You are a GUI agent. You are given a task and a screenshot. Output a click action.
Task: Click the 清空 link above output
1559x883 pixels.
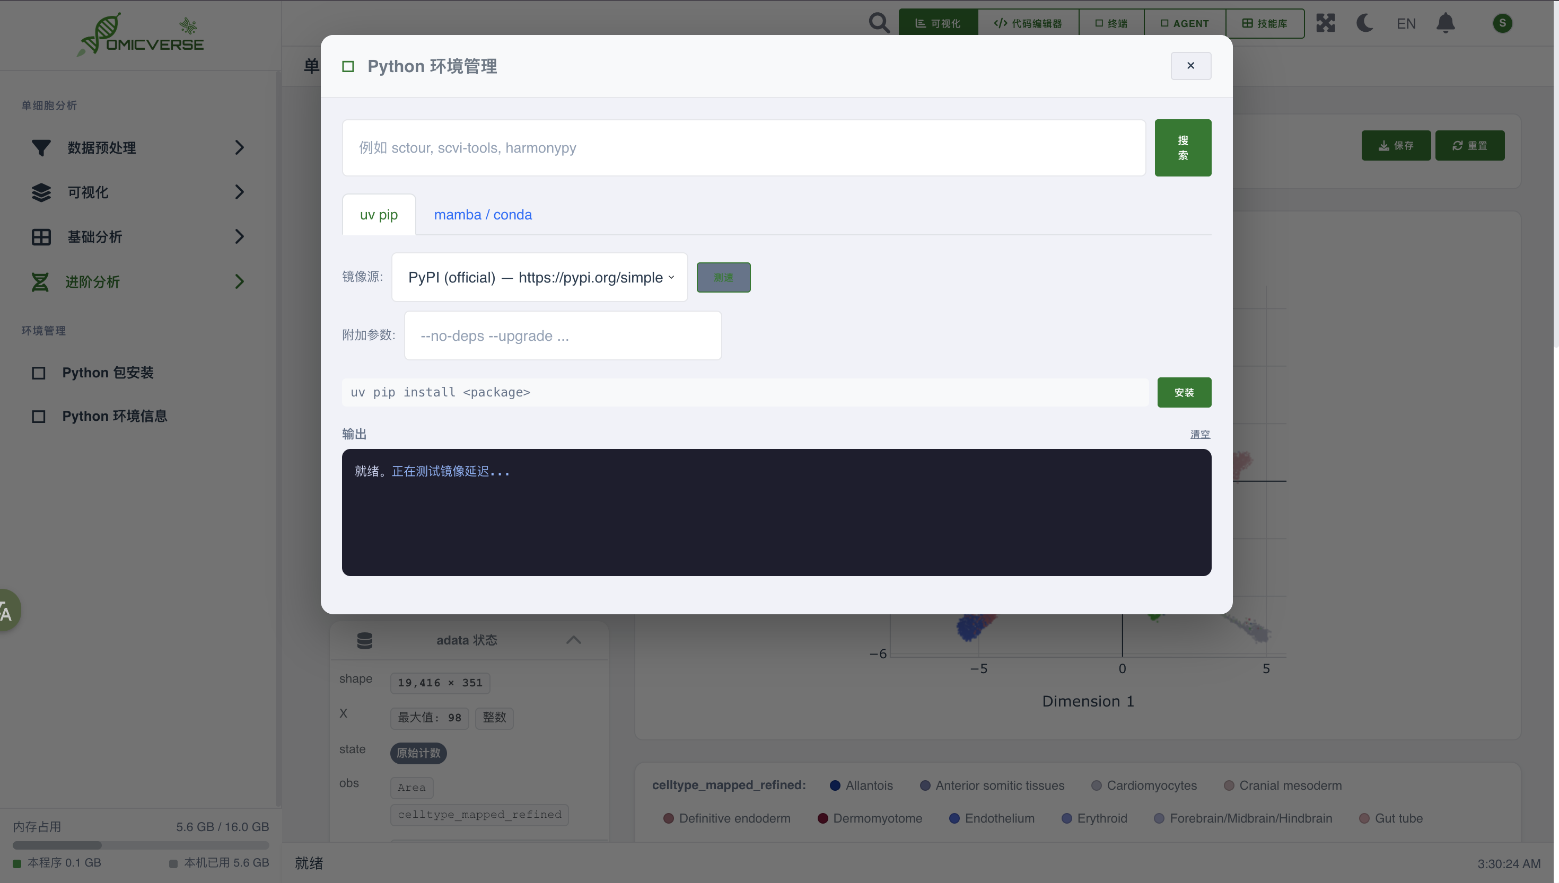(x=1199, y=434)
